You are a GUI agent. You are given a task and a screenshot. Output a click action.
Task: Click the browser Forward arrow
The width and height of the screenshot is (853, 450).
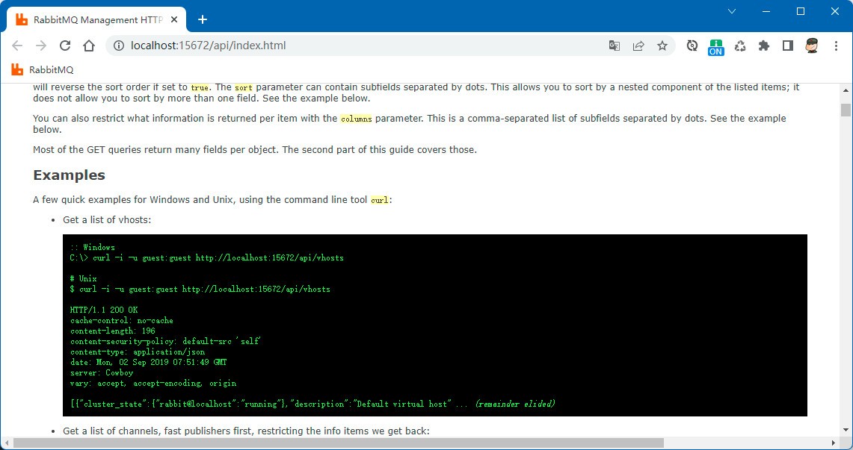point(41,46)
